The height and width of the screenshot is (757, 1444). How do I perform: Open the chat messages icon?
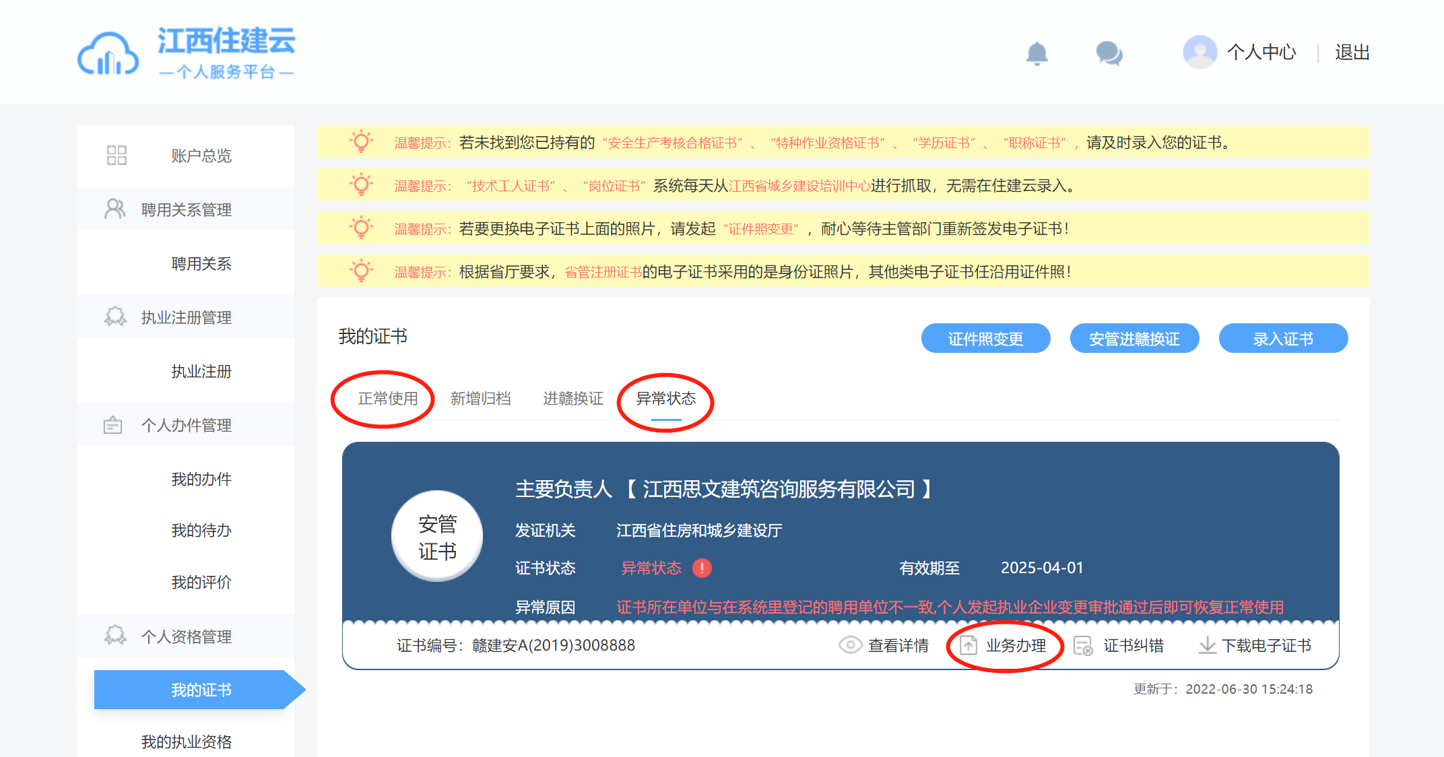tap(1109, 53)
